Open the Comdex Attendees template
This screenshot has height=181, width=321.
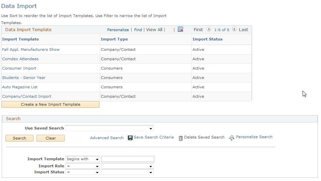pos(20,59)
